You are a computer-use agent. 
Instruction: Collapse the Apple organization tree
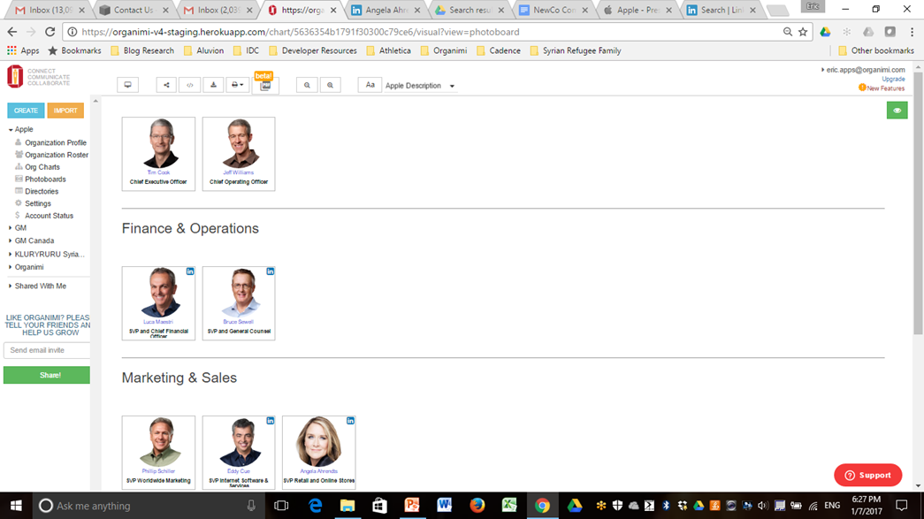[x=11, y=130]
